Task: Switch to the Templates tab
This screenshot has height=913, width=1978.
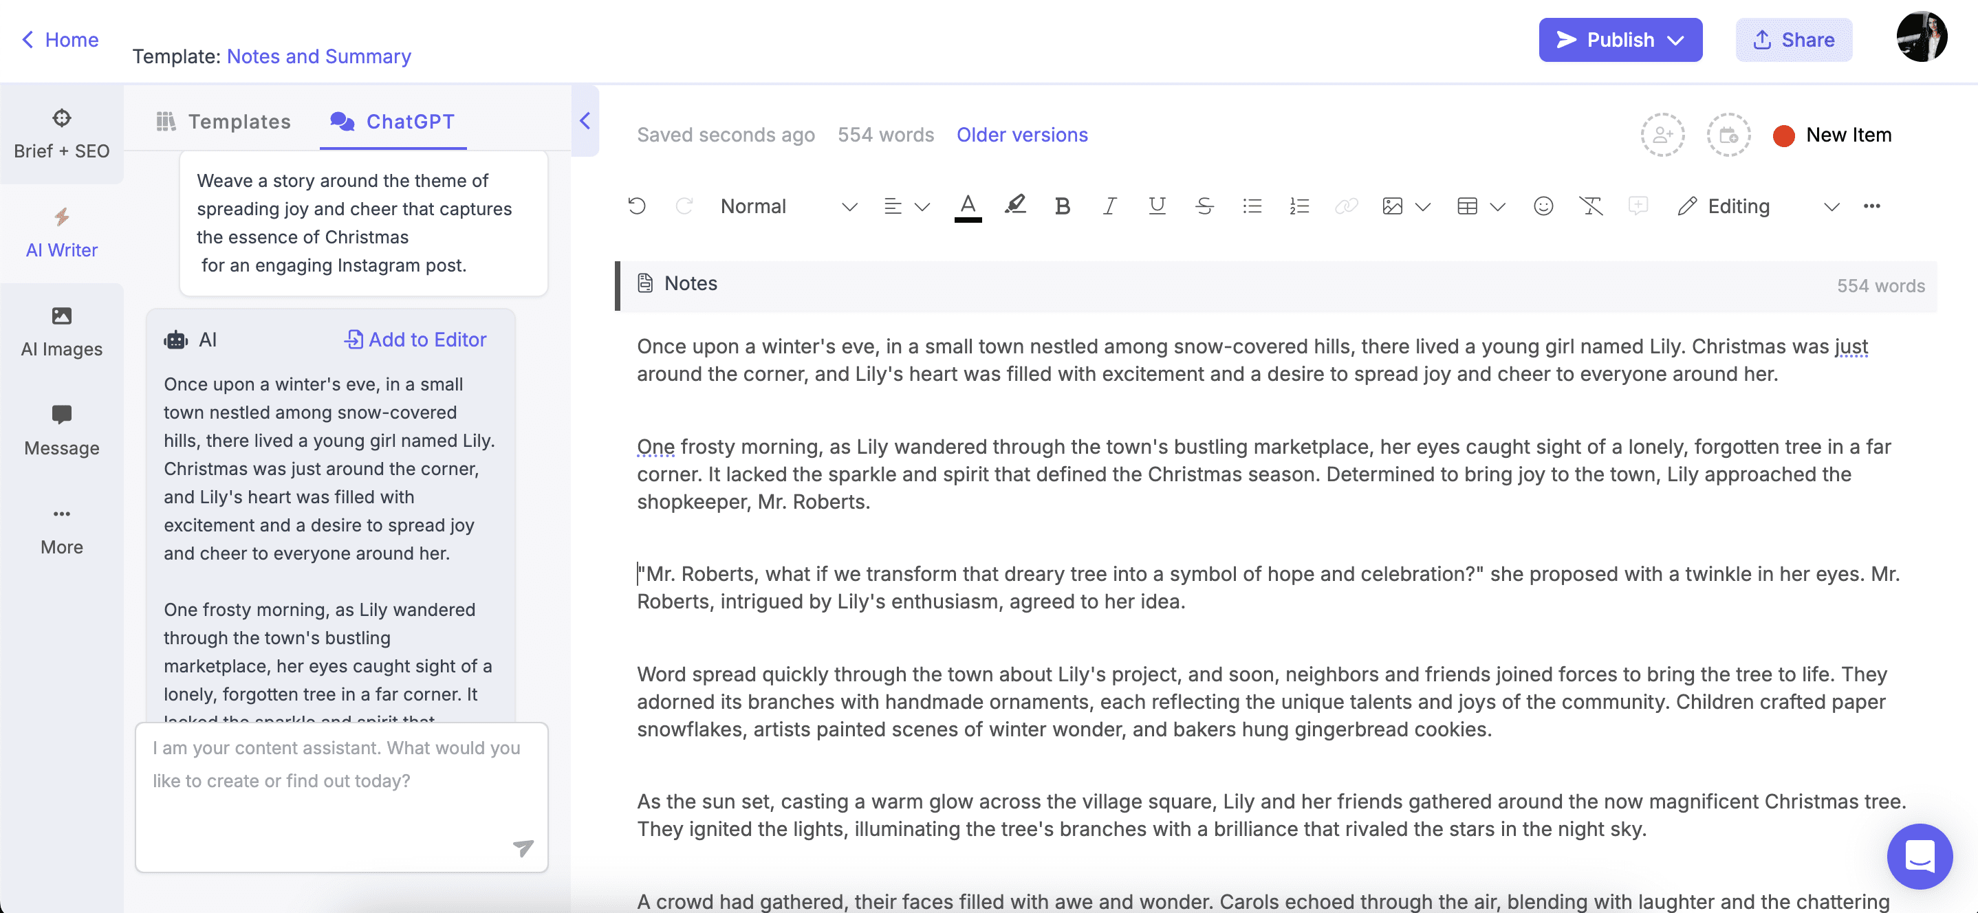Action: click(x=224, y=121)
